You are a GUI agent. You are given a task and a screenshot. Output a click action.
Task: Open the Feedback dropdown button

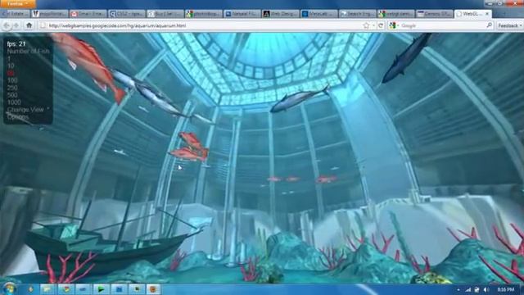tap(509, 25)
